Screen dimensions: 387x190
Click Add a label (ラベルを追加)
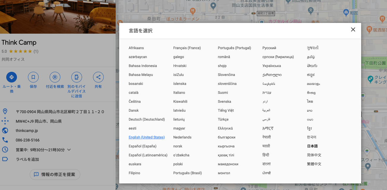coord(27,159)
